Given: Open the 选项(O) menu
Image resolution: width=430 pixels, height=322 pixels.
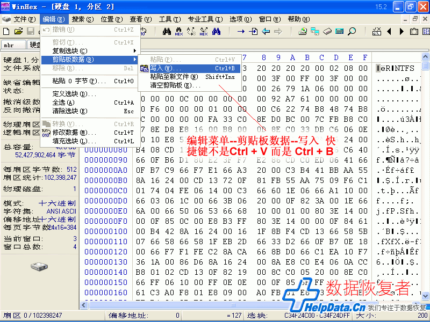Looking at the screenshot, I should pyautogui.click(x=240, y=19).
